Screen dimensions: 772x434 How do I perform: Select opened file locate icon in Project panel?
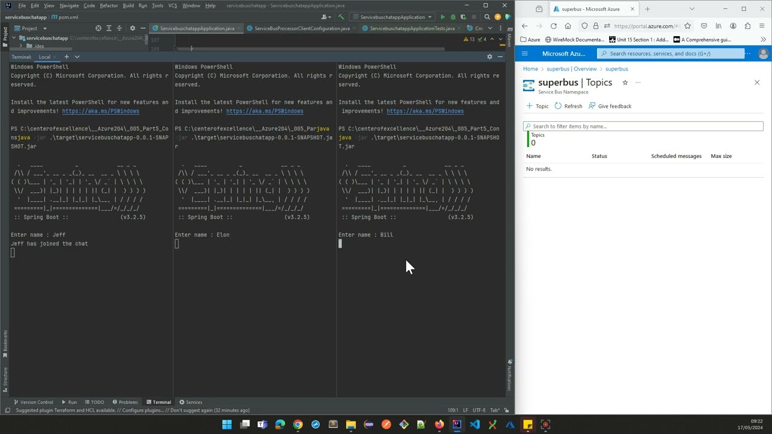point(98,28)
